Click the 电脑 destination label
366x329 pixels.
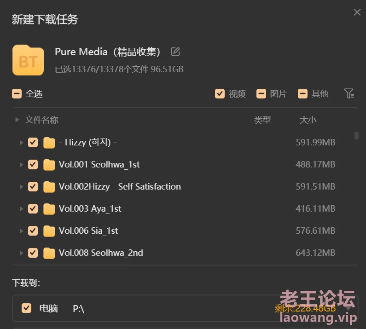(48, 308)
